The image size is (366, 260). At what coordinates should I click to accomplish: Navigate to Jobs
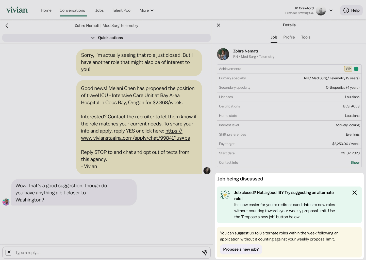[99, 10]
